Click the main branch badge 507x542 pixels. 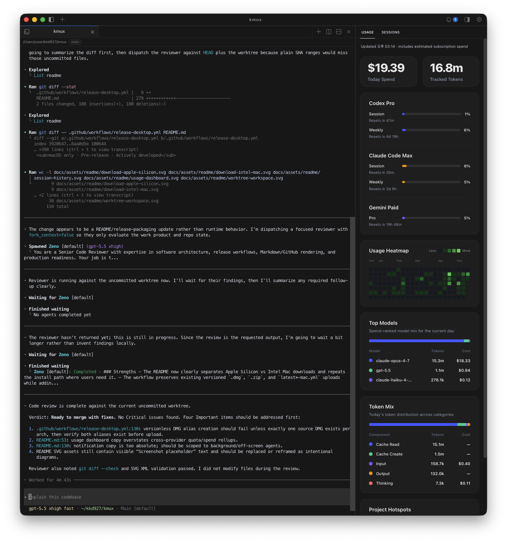pyautogui.click(x=75, y=42)
